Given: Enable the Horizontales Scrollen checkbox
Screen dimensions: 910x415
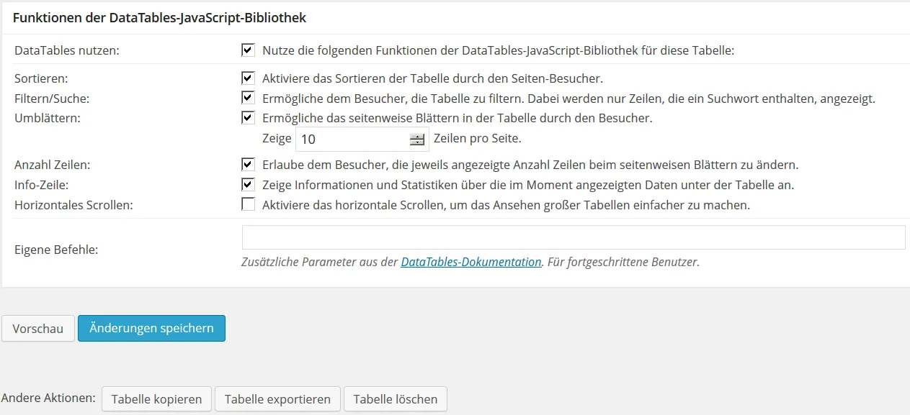Looking at the screenshot, I should [x=249, y=204].
